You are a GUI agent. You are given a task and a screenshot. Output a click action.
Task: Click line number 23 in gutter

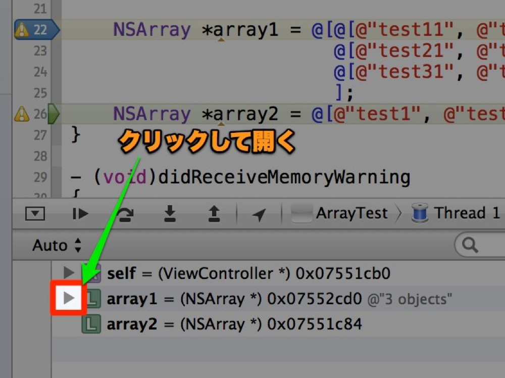[x=40, y=51]
